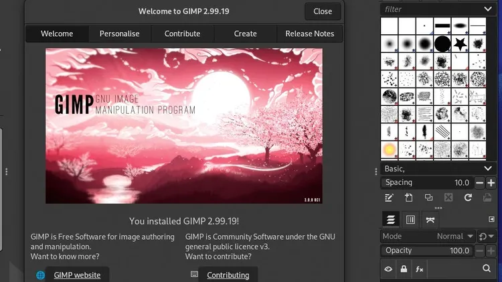
Task: Select the horizontal scribbled lines brush
Action: coord(425,114)
